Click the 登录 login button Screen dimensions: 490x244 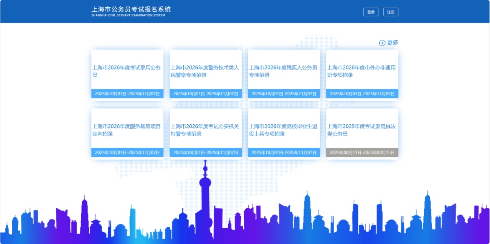[371, 12]
